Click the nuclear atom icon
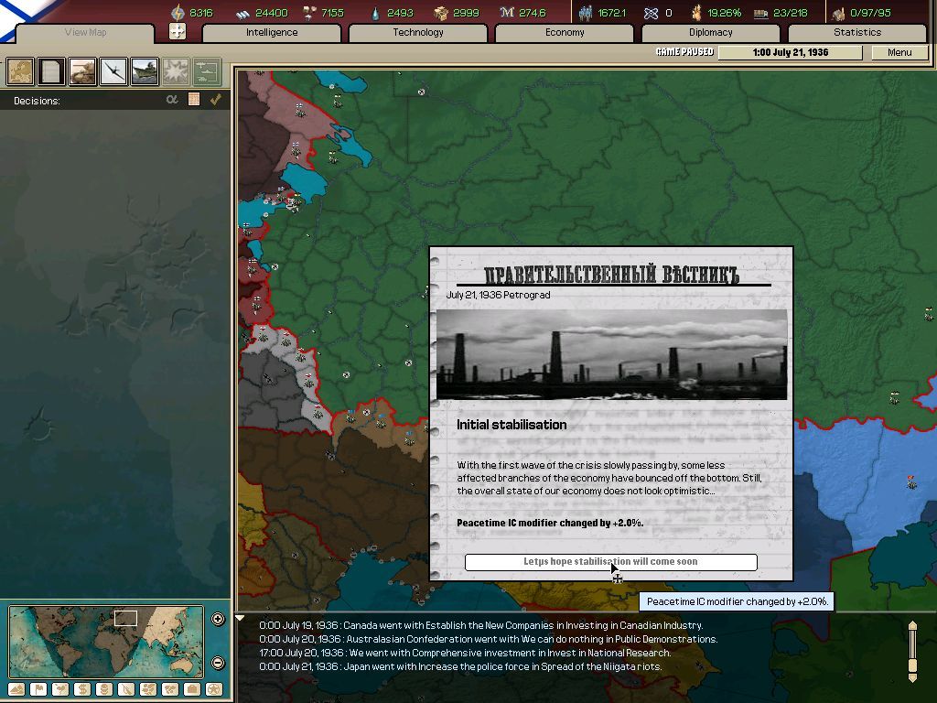The image size is (937, 703). point(651,13)
